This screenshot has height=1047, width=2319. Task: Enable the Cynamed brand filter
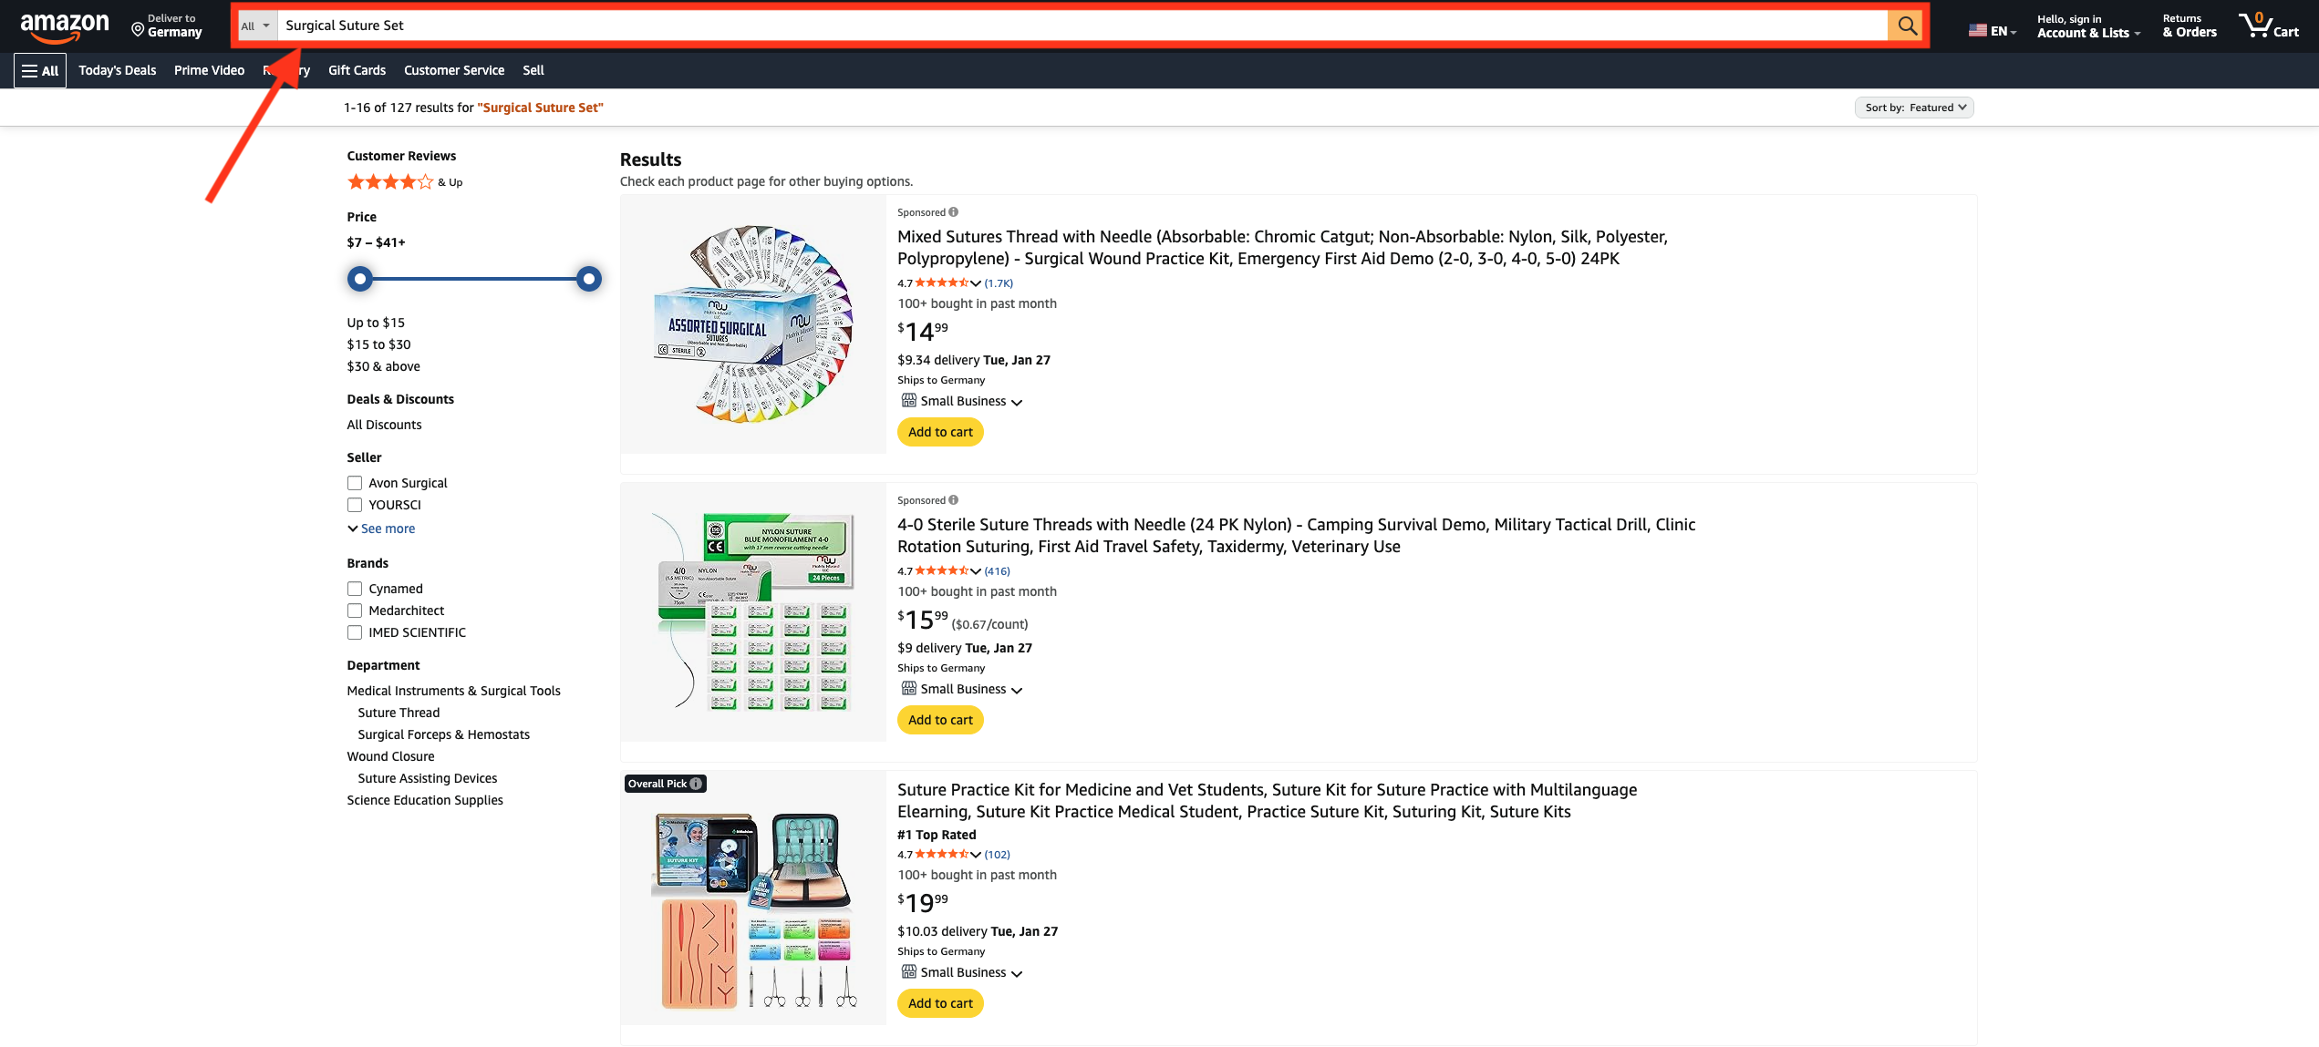point(355,589)
